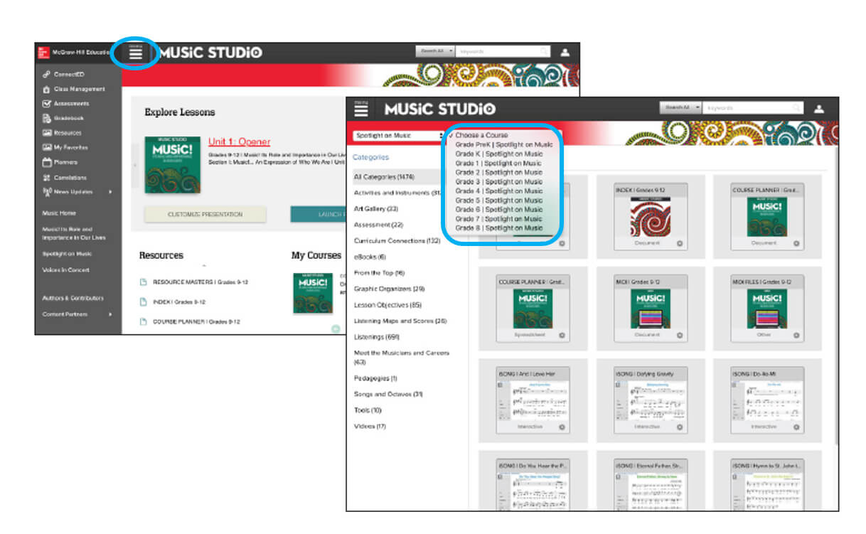Image resolution: width=866 pixels, height=534 pixels.
Task: Click gear icon on first-row COURSE PLANNER Document card
Action: tap(796, 243)
